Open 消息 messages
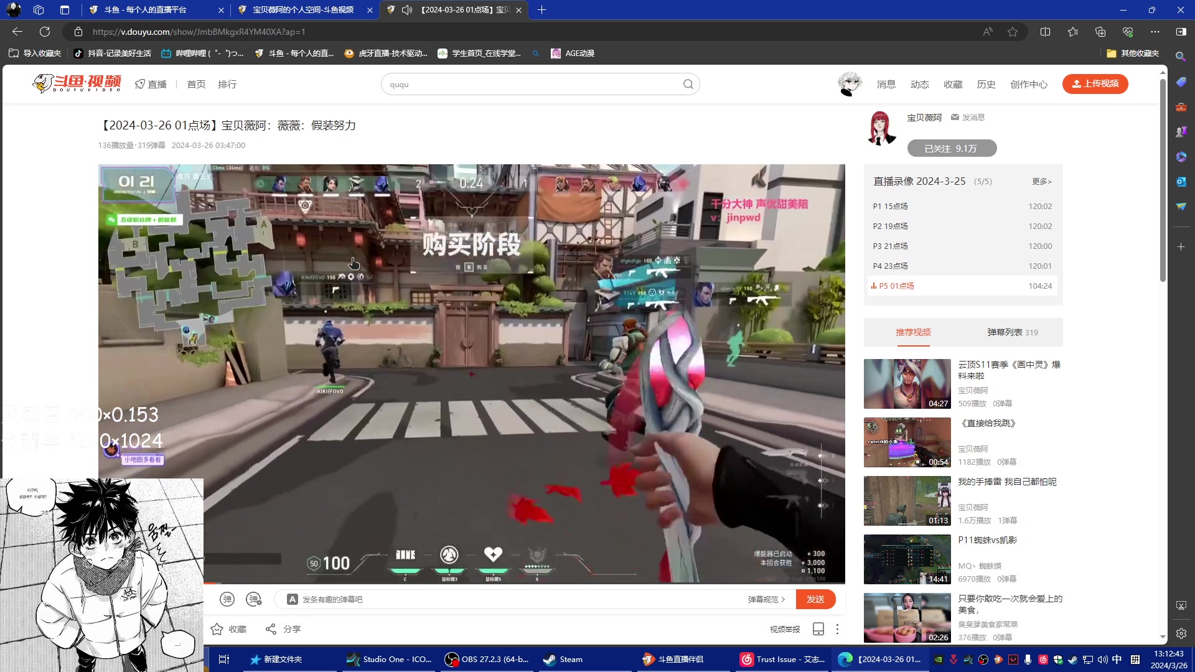Viewport: 1195px width, 672px height. pos(886,84)
